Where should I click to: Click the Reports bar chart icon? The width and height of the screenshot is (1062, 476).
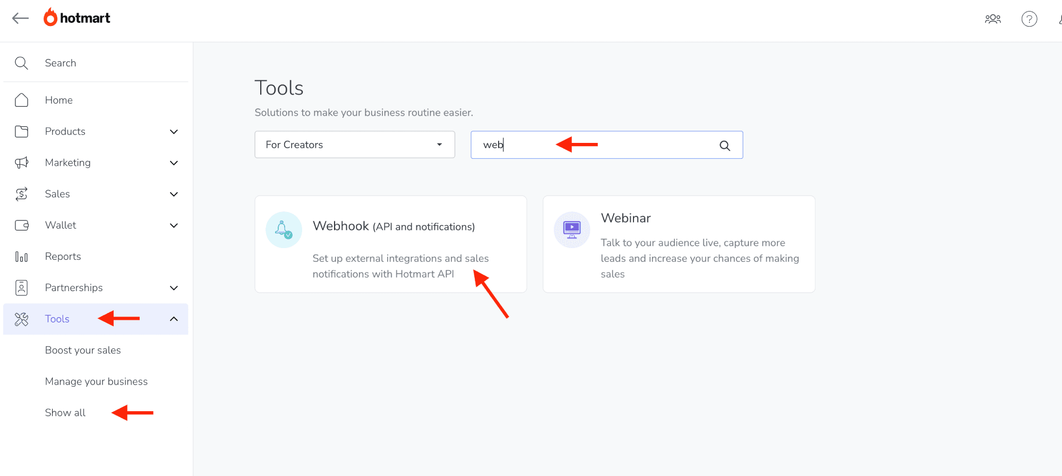pos(21,257)
